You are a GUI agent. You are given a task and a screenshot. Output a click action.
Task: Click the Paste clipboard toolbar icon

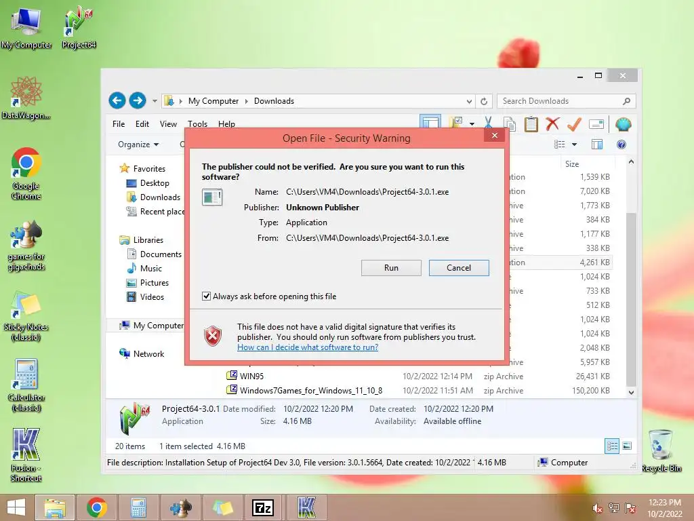pyautogui.click(x=531, y=124)
